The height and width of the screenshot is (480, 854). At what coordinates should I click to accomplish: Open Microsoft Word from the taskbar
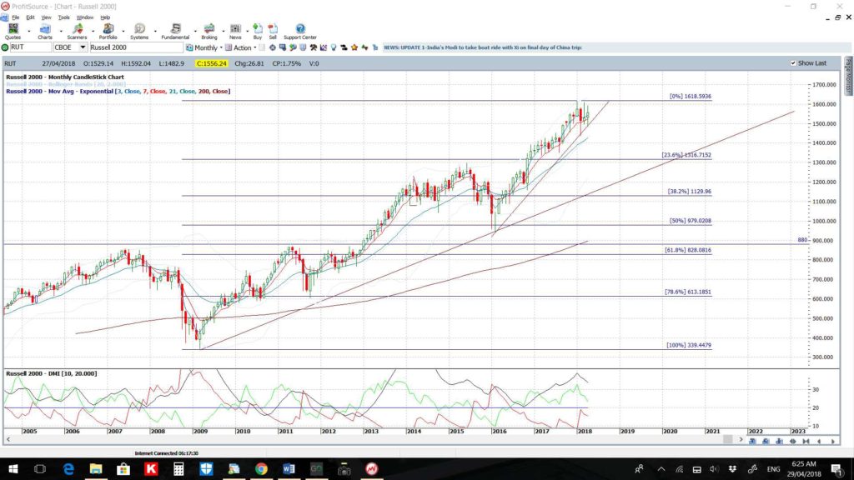289,468
